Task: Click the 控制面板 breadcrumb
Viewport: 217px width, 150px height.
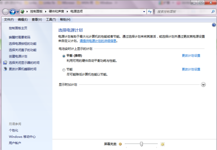Action: coord(36,11)
